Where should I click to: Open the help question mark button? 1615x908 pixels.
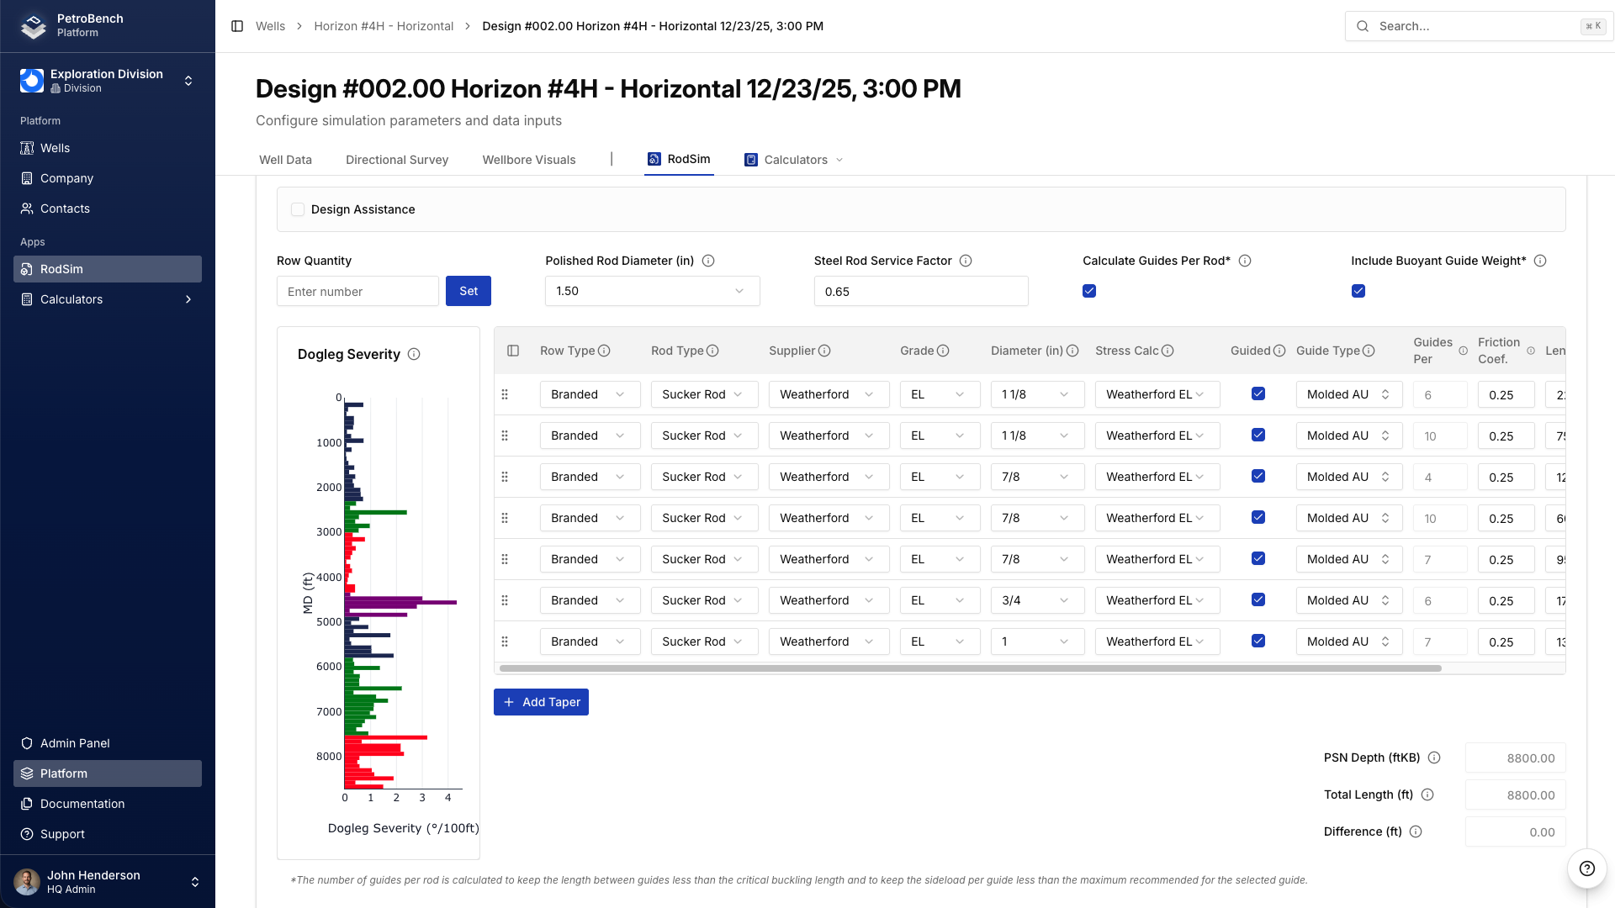pos(1586,868)
